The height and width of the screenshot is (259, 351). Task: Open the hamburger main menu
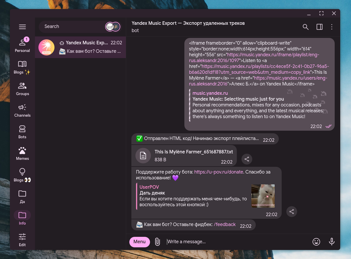[x=22, y=27]
